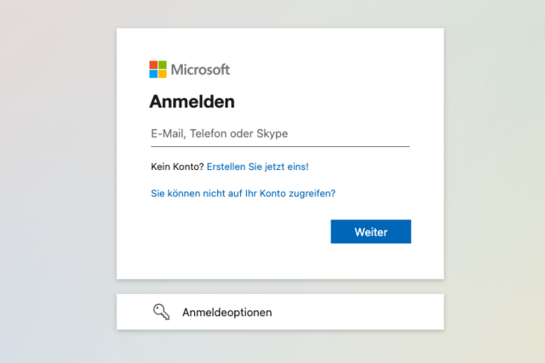This screenshot has width=545, height=363.
Task: Click the blue square of the Microsoft logo
Action: pyautogui.click(x=153, y=74)
